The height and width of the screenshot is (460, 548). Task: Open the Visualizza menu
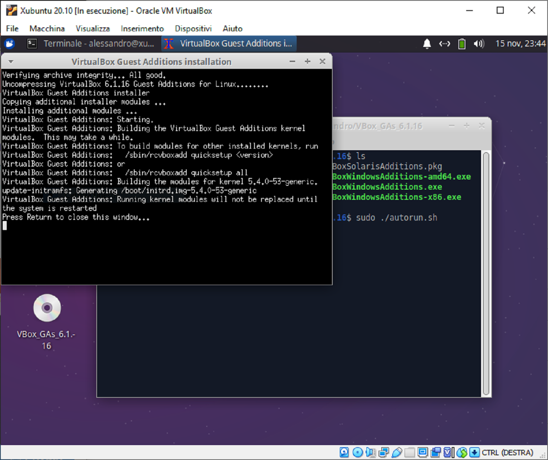[92, 28]
